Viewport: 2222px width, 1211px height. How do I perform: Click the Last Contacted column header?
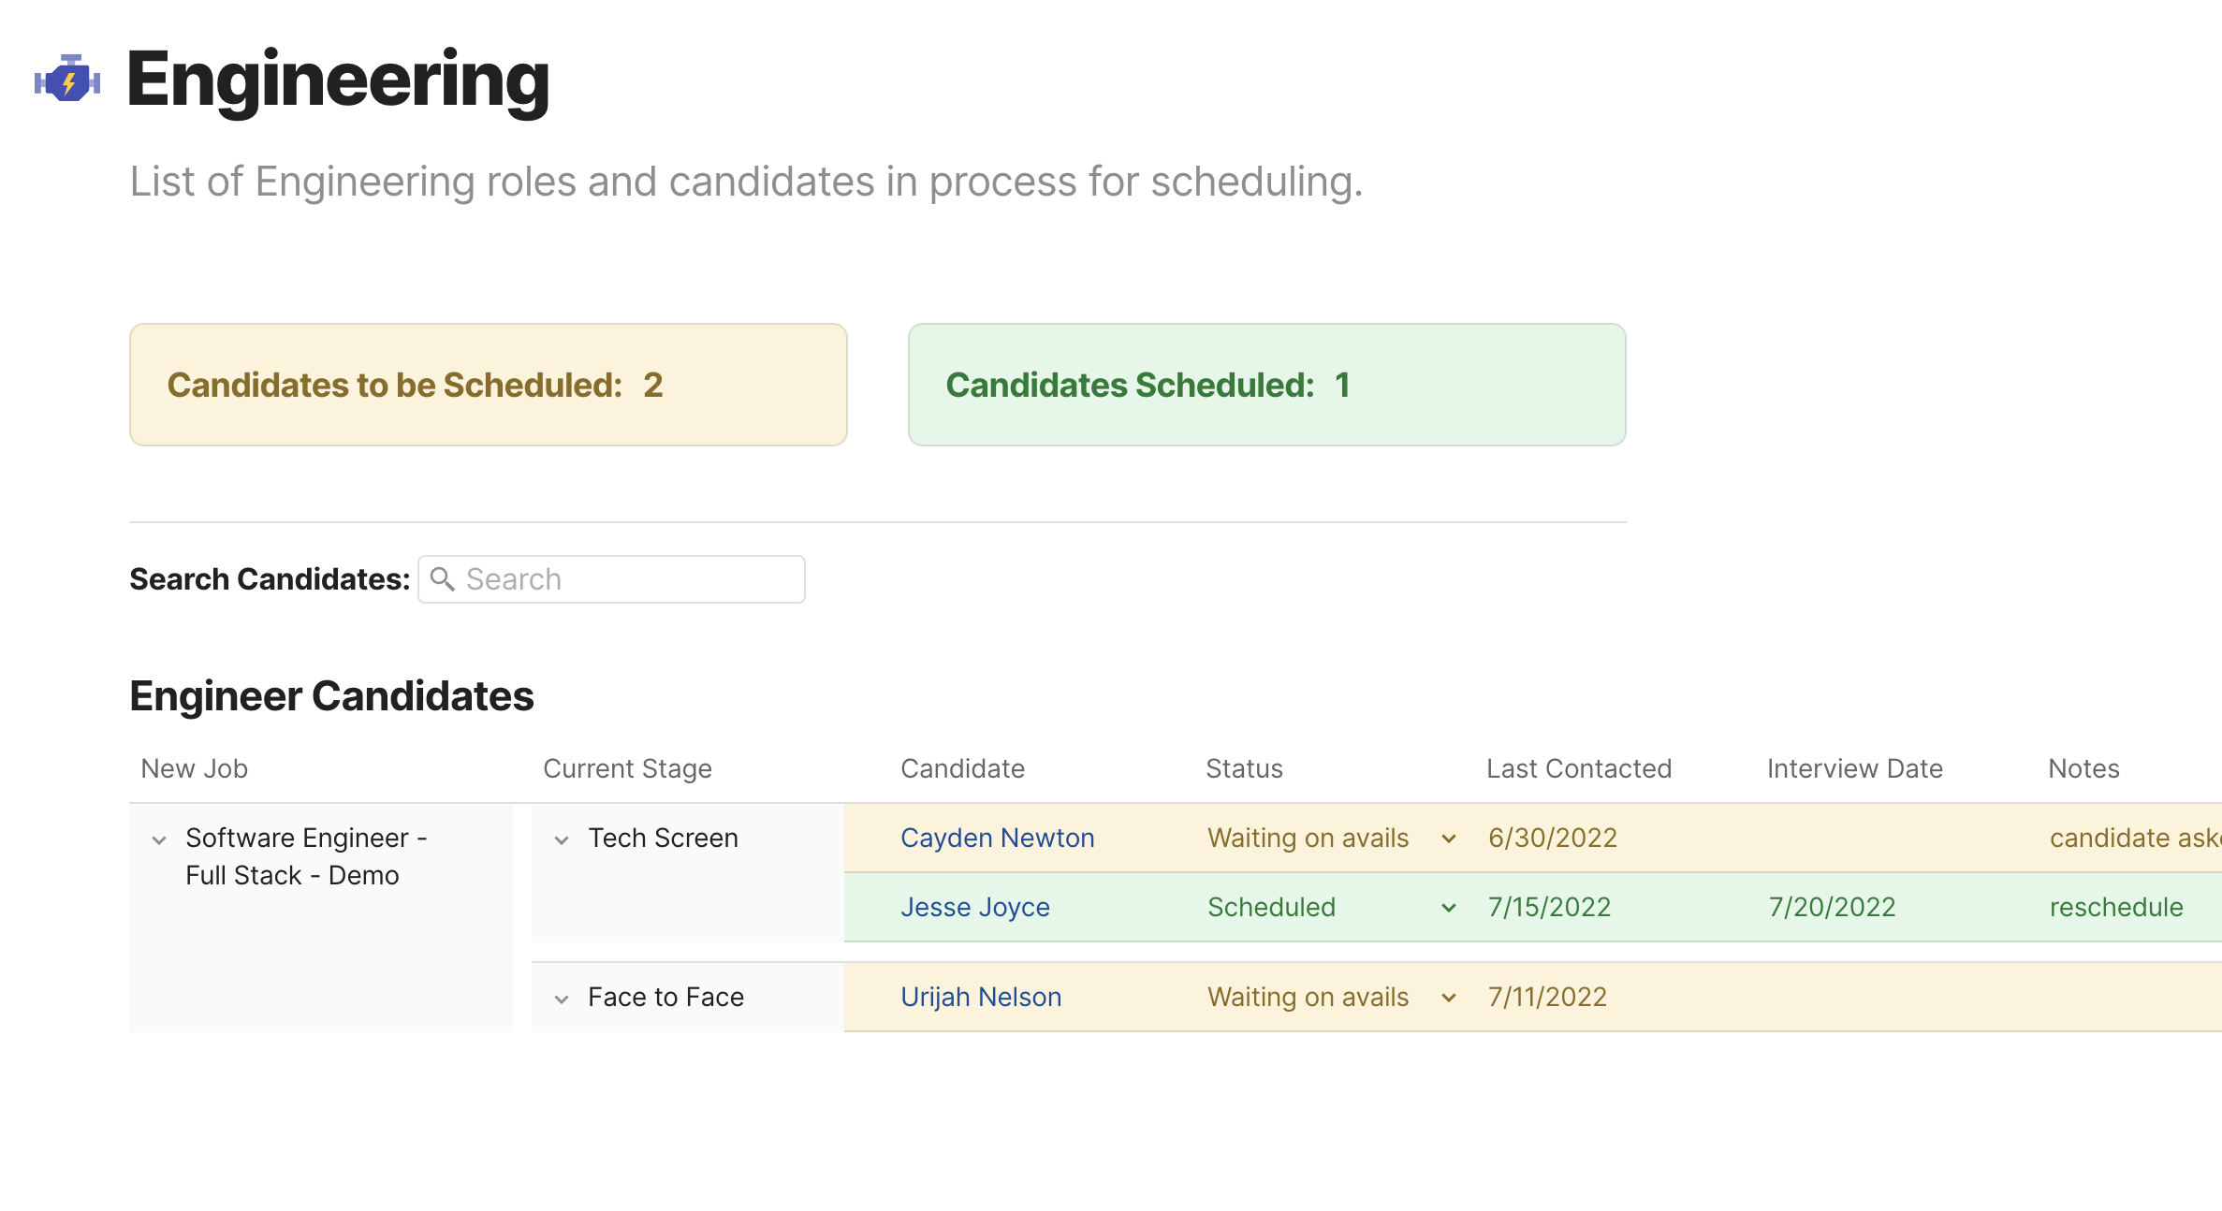(1578, 769)
